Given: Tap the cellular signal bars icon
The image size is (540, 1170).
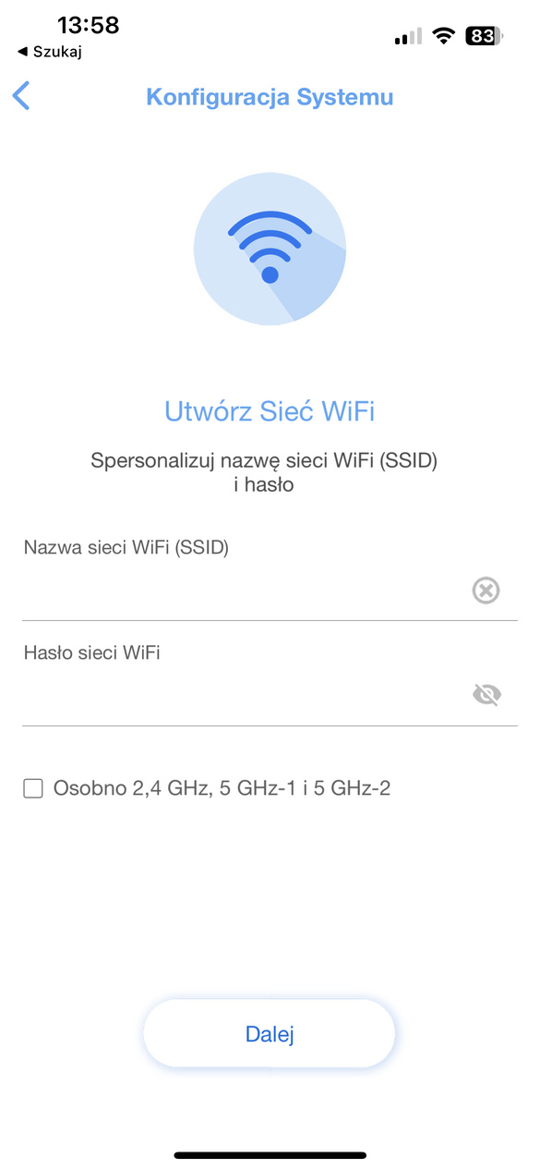Looking at the screenshot, I should (x=408, y=37).
